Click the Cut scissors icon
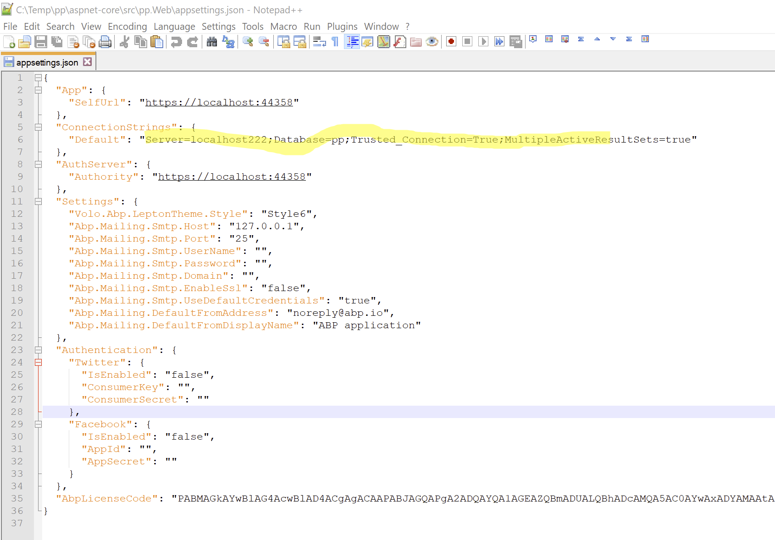 pyautogui.click(x=124, y=42)
